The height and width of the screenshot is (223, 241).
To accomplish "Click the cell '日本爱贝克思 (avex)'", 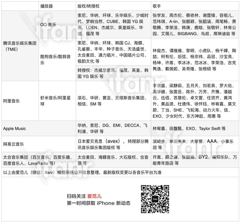I will [x=113, y=144].
